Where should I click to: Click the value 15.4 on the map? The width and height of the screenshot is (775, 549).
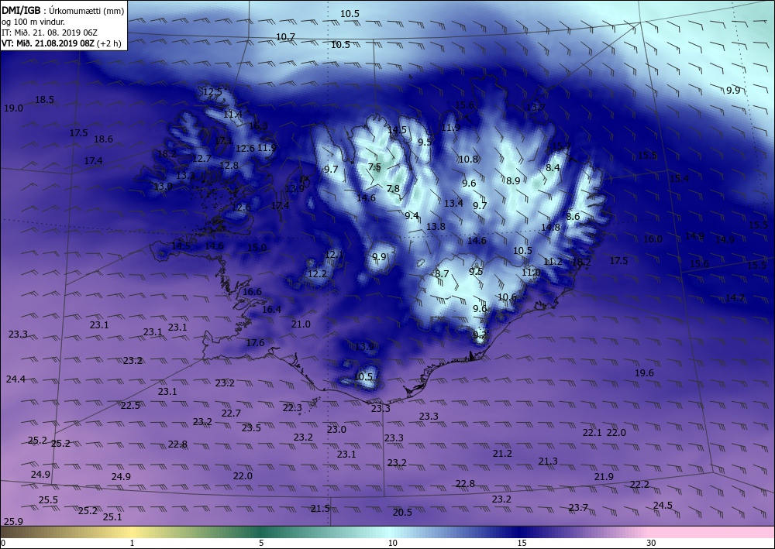click(x=679, y=179)
